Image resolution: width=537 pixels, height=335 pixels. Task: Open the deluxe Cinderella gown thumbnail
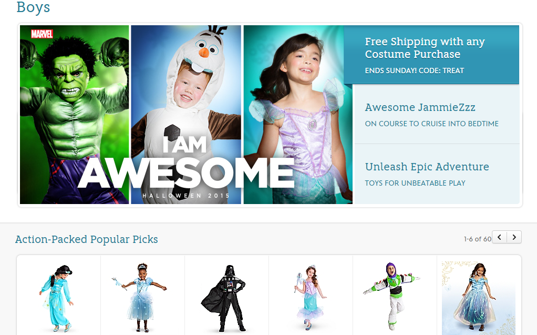(x=479, y=298)
